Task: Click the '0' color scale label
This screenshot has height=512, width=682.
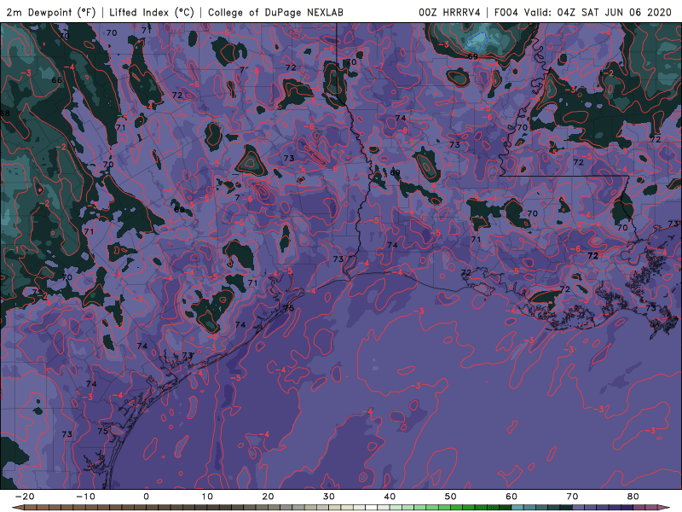Action: (146, 497)
